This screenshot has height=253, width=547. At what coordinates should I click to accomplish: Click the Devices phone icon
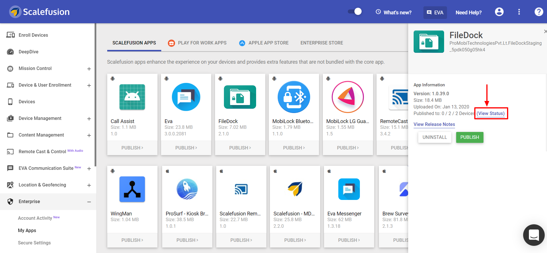tap(10, 102)
